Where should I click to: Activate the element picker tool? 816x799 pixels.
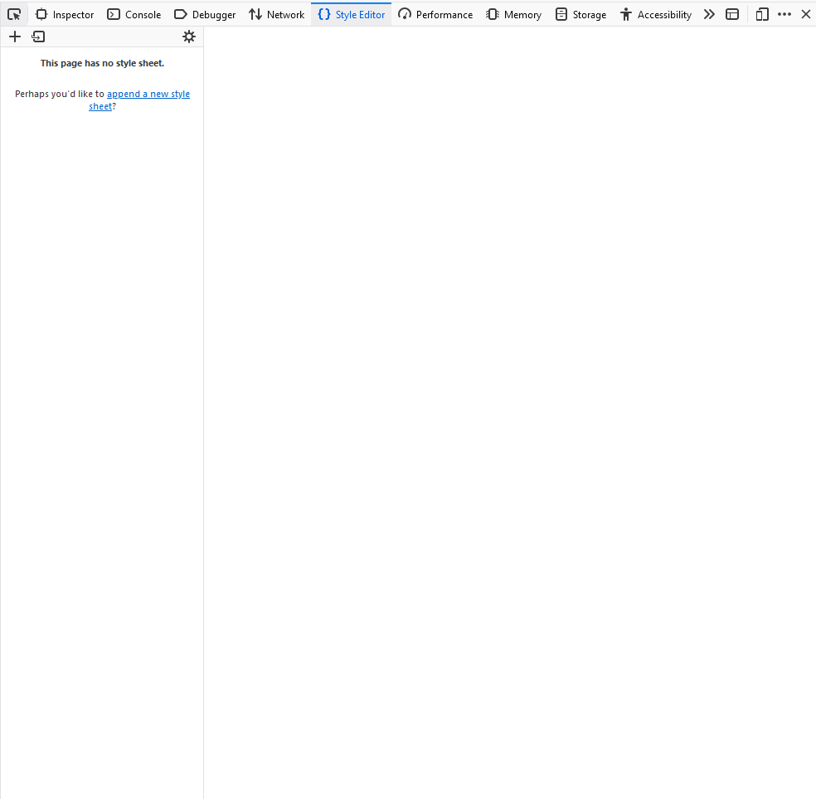14,15
